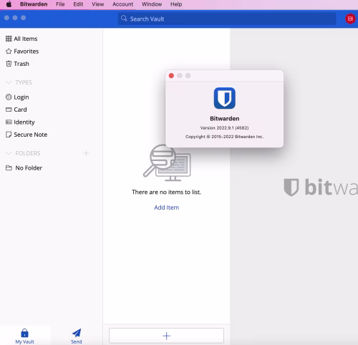
Task: Collapse the TYPES section
Action: tap(9, 82)
